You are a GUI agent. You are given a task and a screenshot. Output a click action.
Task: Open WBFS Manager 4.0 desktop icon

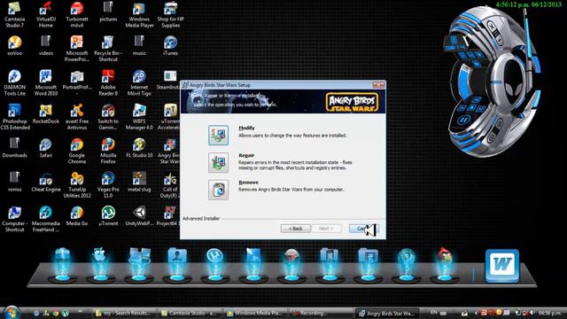[139, 116]
